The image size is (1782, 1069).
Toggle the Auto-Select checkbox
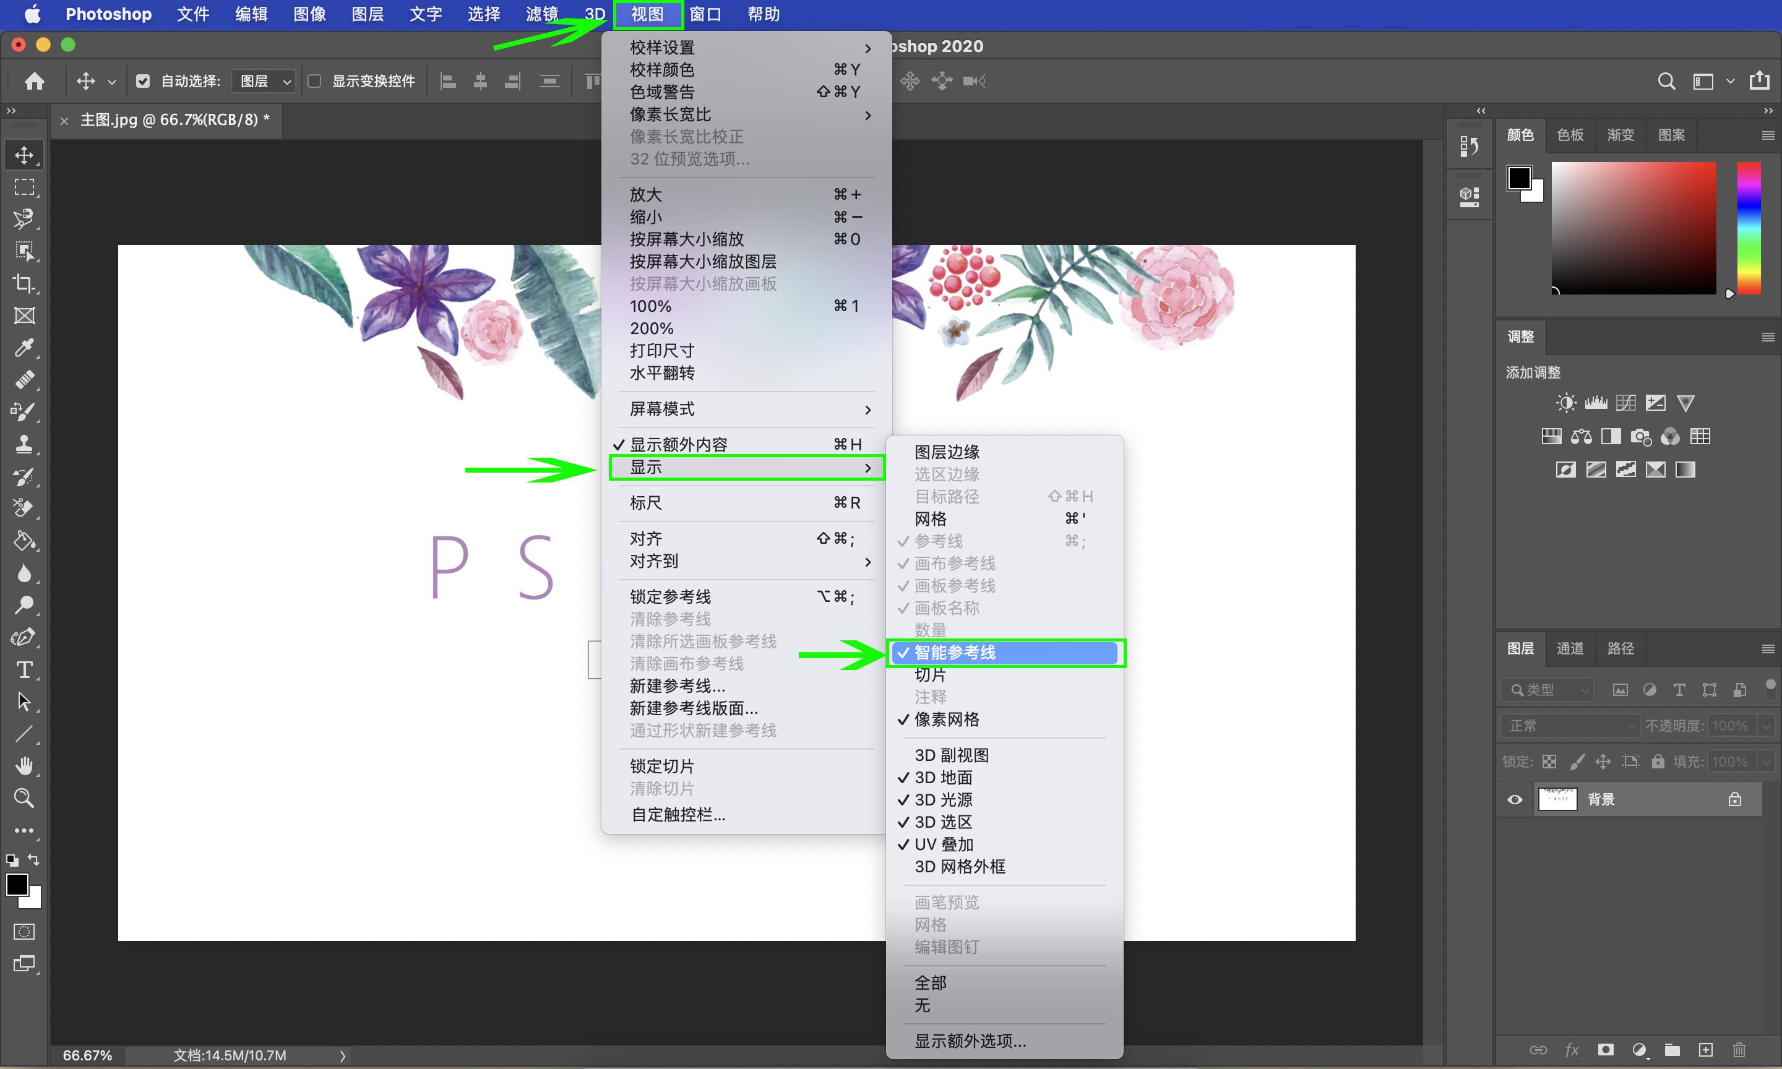(x=142, y=80)
